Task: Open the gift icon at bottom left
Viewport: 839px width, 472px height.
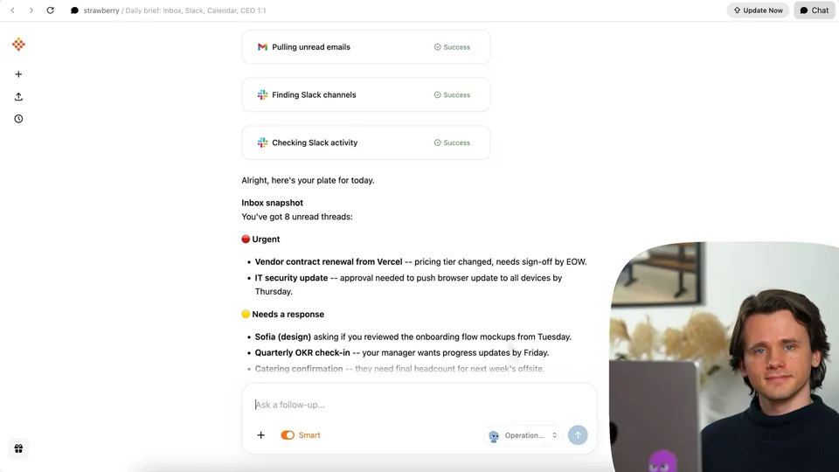Action: coord(18,448)
